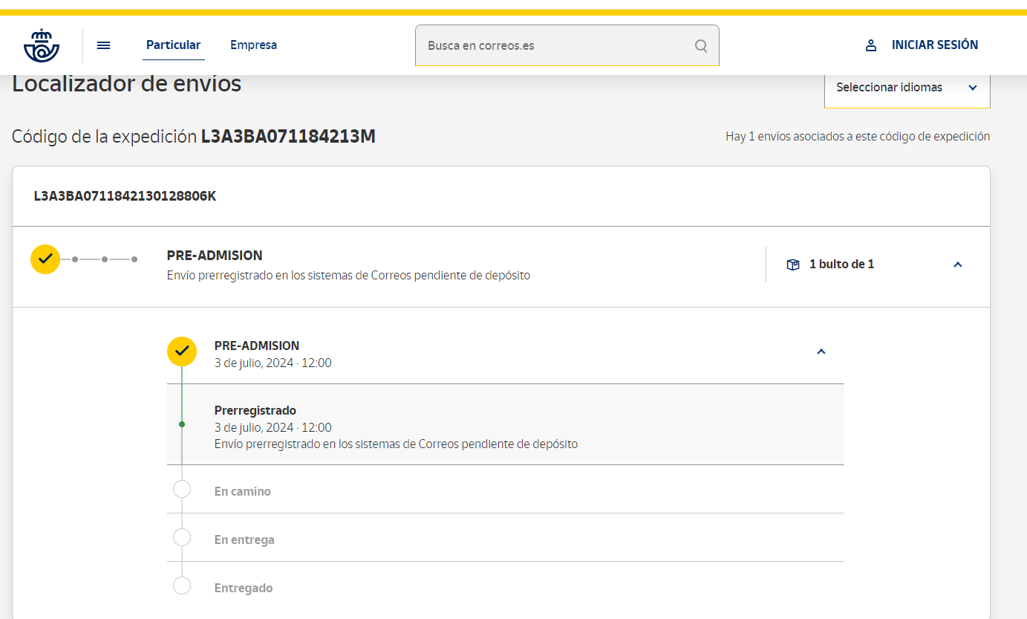Switch to the Empresa tab
The image size is (1027, 619).
(253, 45)
